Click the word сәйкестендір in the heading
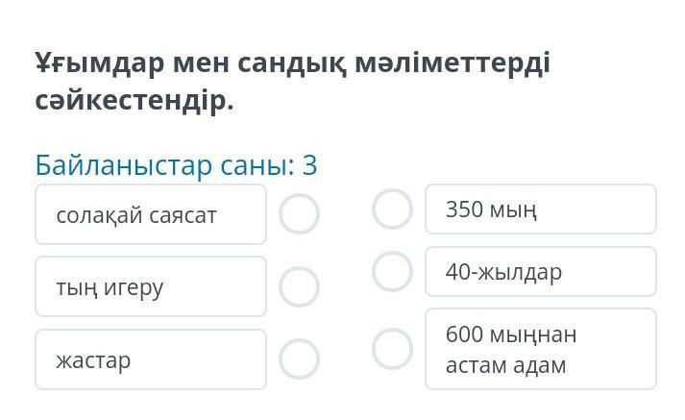The height and width of the screenshot is (420, 685). pyautogui.click(x=135, y=100)
